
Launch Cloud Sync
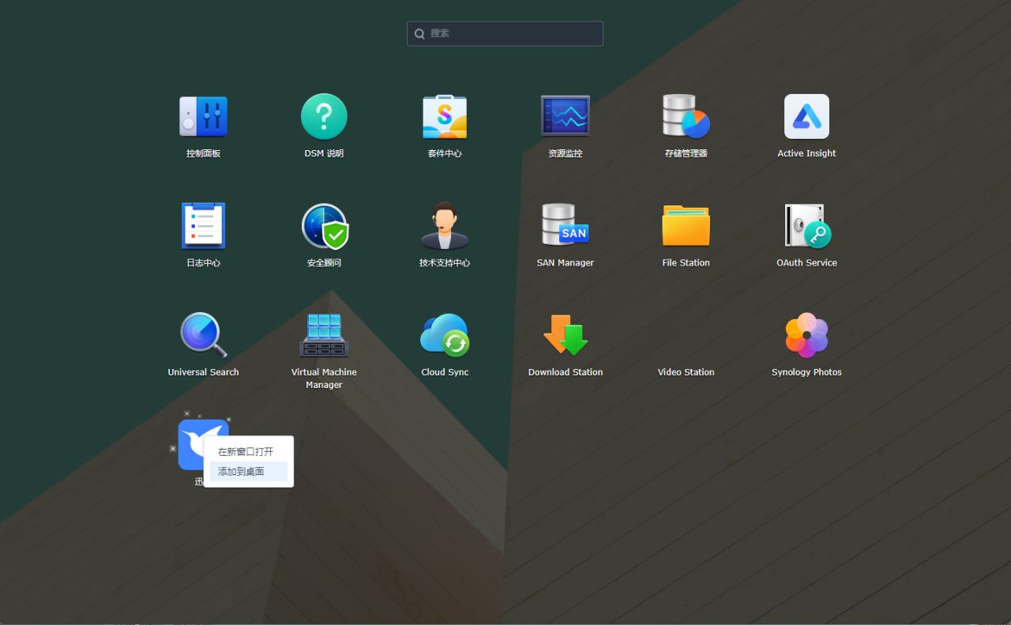click(x=445, y=335)
